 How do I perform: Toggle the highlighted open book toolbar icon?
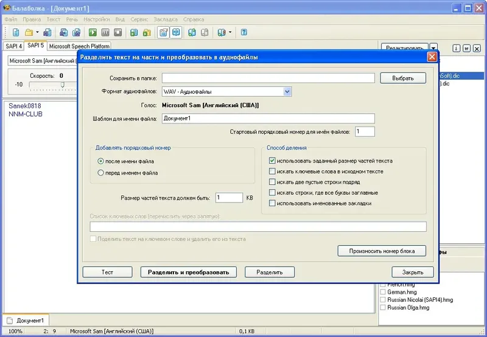176,32
